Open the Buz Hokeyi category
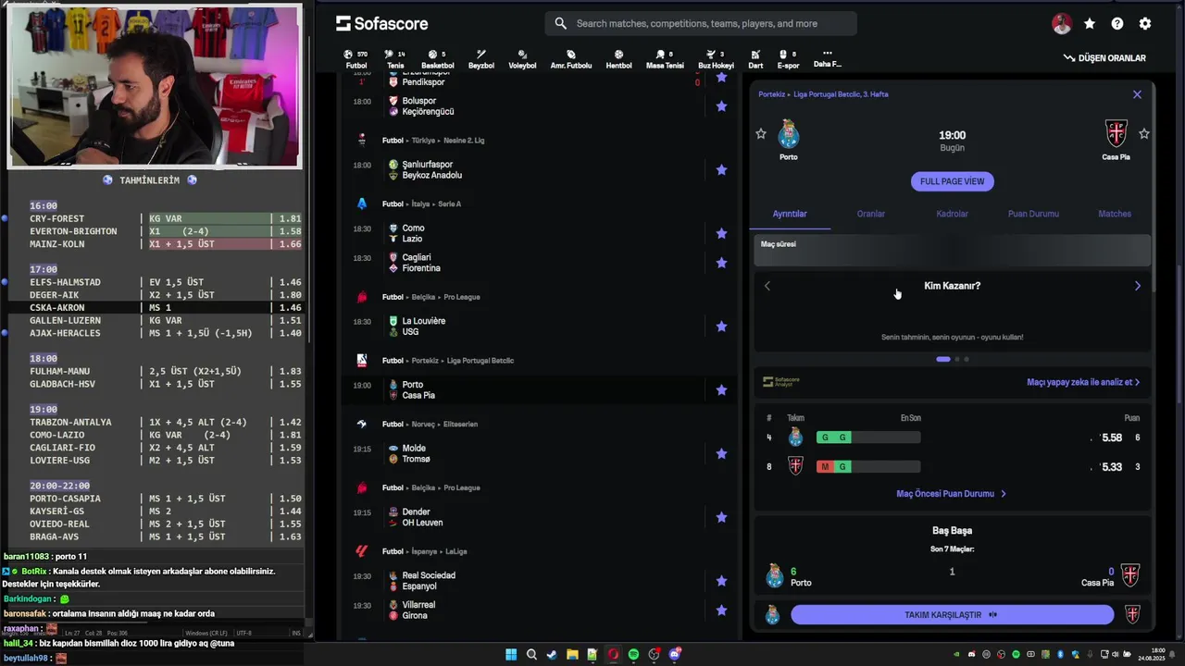The width and height of the screenshot is (1185, 666). click(x=716, y=59)
